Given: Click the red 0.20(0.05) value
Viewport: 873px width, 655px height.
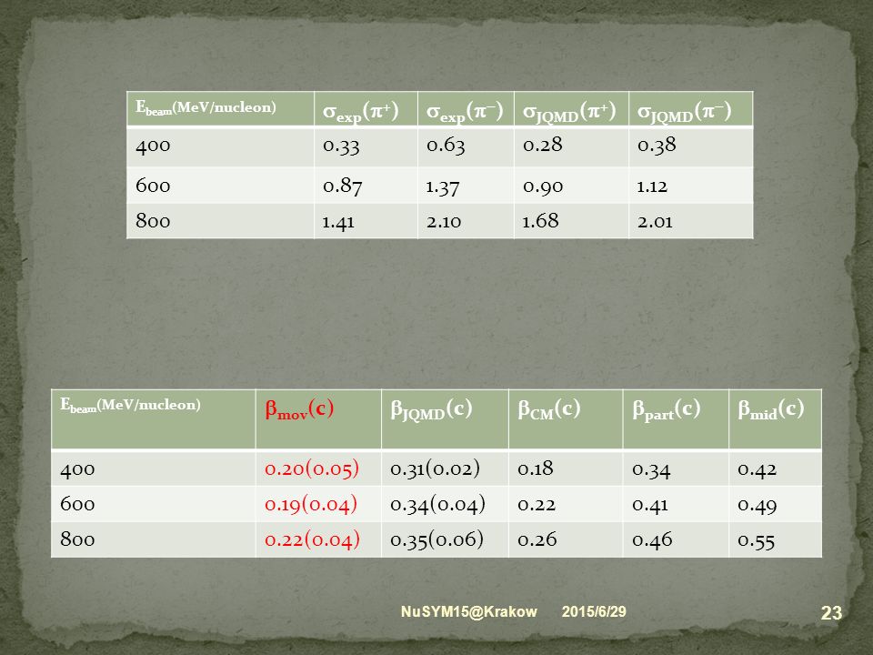Looking at the screenshot, I should pos(312,469).
